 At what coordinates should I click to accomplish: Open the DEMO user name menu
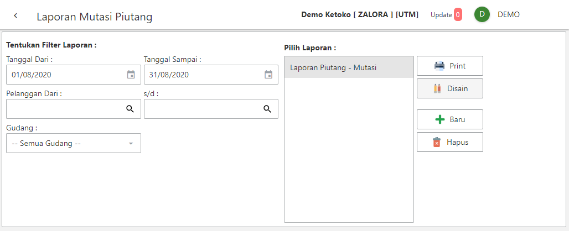pos(509,15)
